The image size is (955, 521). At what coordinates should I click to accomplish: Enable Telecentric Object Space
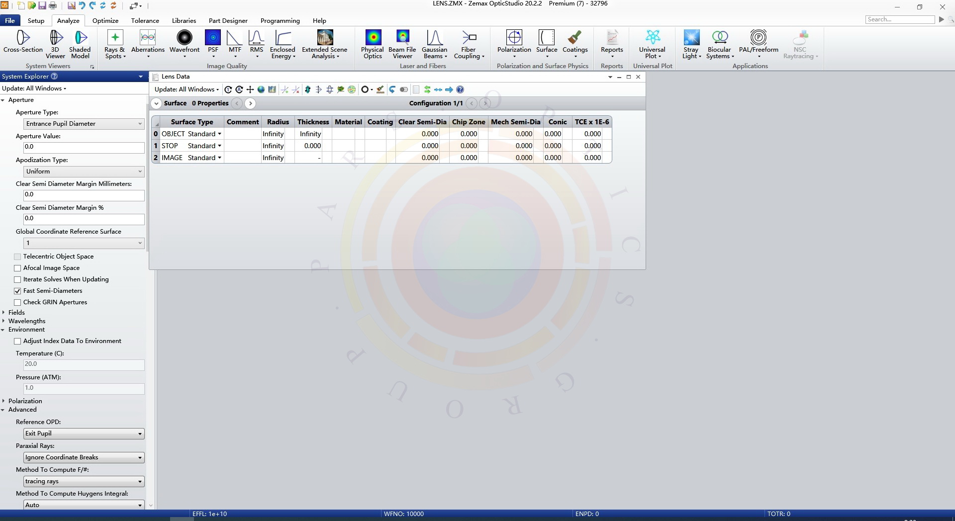18,257
